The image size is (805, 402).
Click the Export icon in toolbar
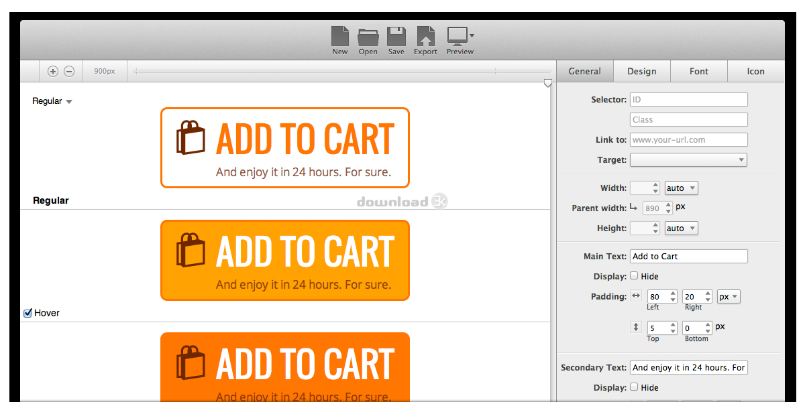(425, 36)
